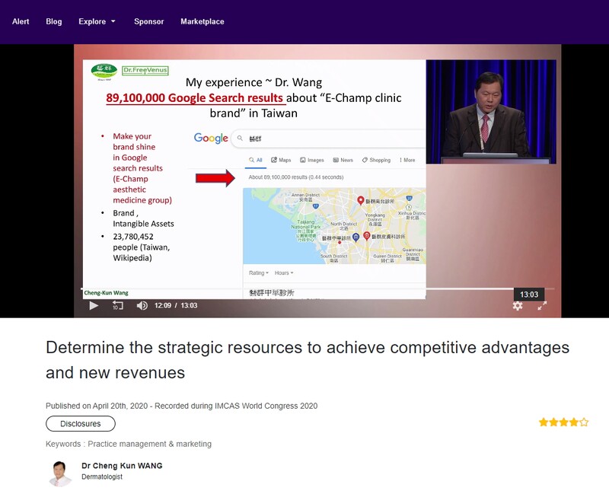Click the published date text line
609x497 pixels.
[181, 406]
